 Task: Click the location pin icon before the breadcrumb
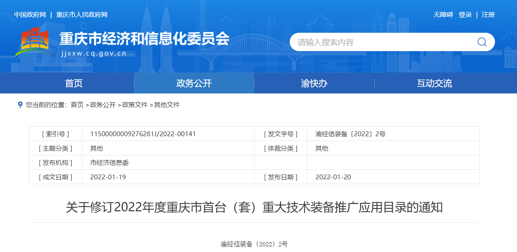click(20, 105)
